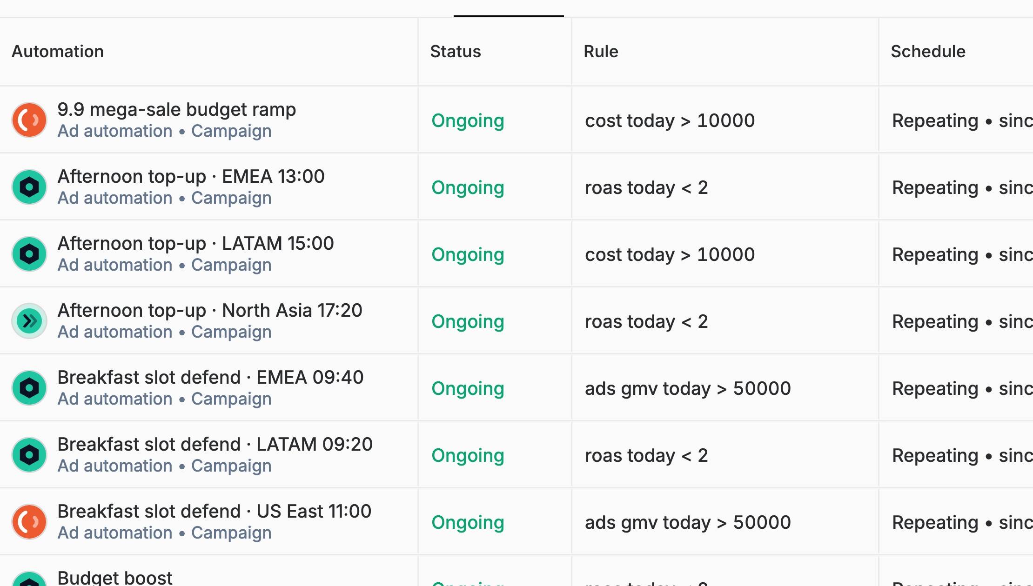Click rule 'roas today < 2' in LATAM 09:20 row

(647, 456)
